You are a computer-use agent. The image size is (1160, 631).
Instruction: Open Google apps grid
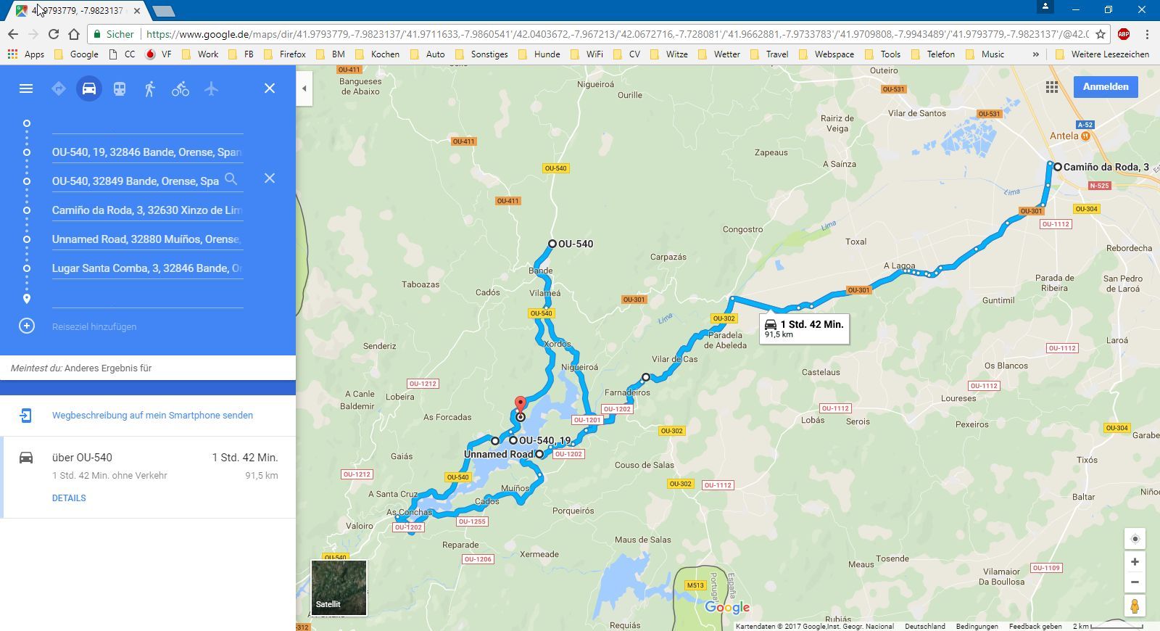(x=1052, y=87)
